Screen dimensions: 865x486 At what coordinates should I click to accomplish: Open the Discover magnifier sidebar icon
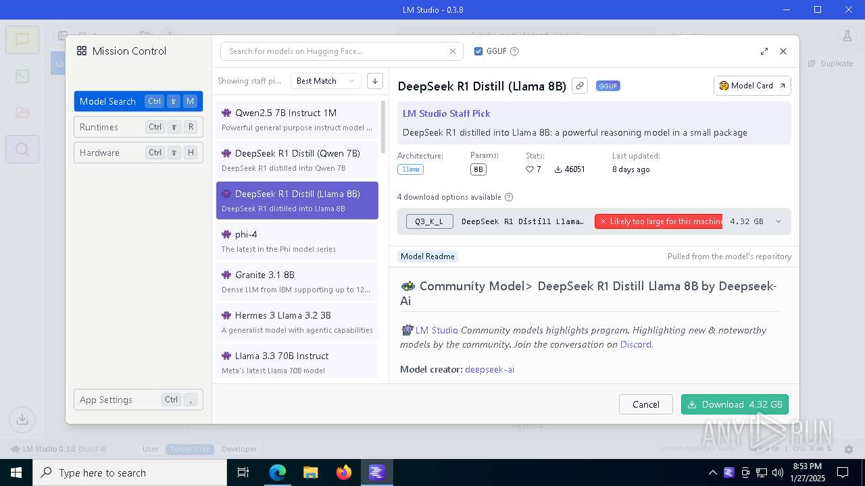click(x=22, y=149)
